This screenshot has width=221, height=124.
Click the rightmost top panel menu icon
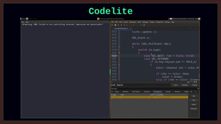click(199, 19)
